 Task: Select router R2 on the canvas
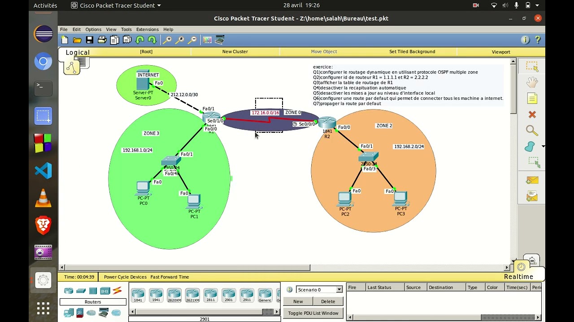tap(327, 123)
